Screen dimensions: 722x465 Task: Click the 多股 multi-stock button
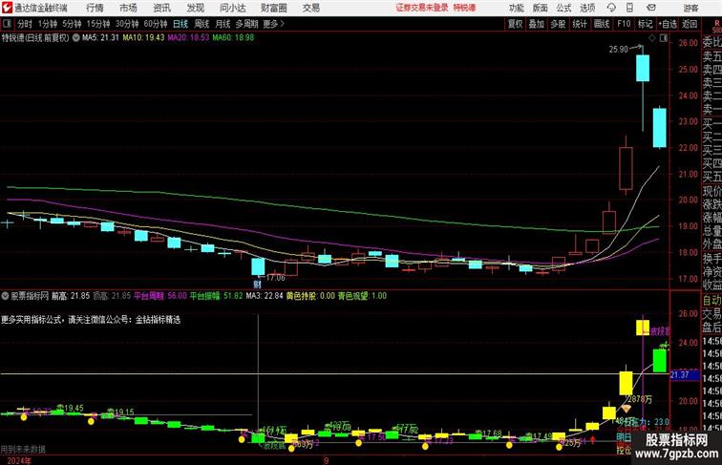(558, 24)
